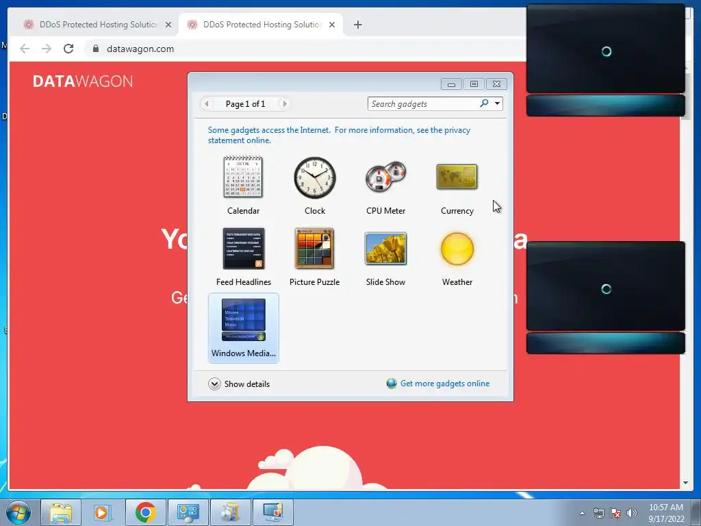Click the network tray icon
The height and width of the screenshot is (526, 701).
pos(598,513)
